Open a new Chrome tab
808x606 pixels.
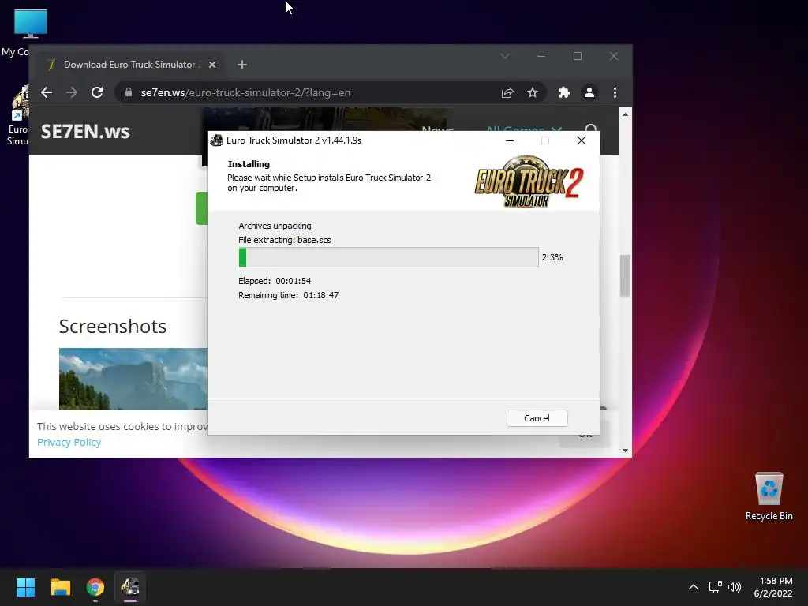click(242, 65)
